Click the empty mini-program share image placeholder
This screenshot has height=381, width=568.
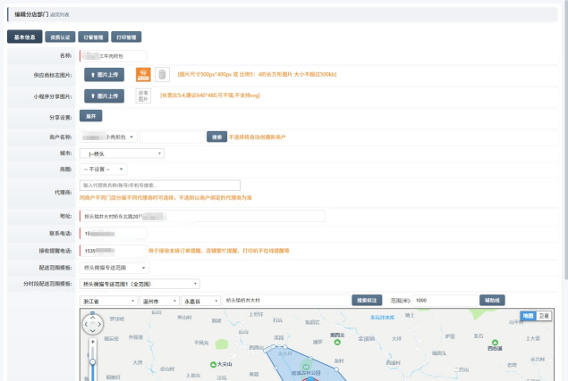[142, 95]
